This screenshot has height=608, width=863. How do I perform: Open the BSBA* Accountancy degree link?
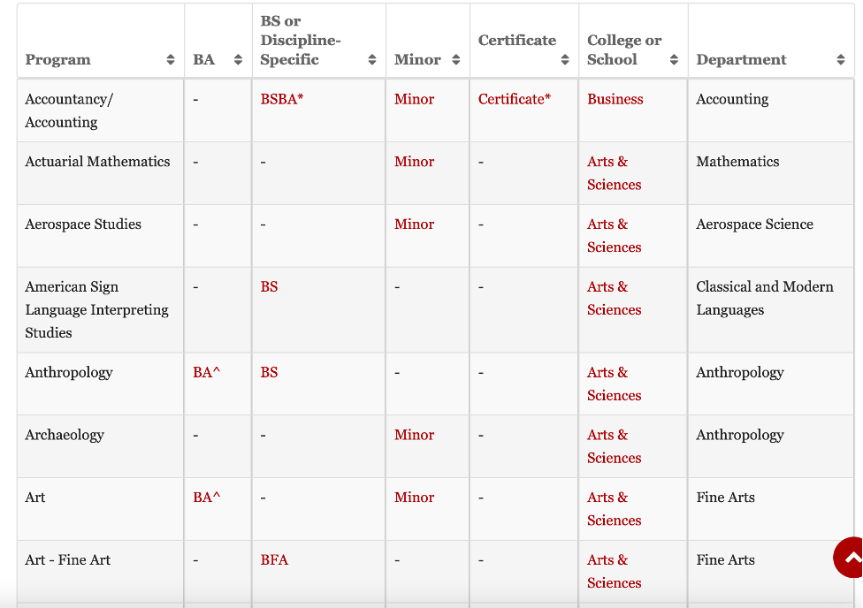pyautogui.click(x=281, y=99)
